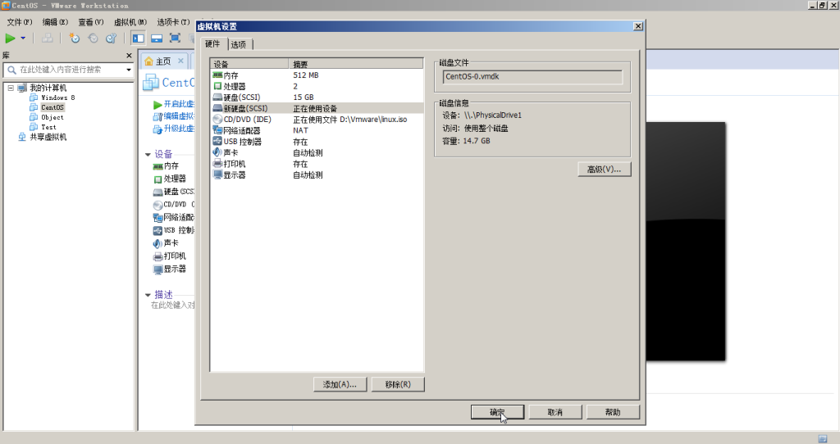Click the 开启此虚拟机 link

point(179,104)
